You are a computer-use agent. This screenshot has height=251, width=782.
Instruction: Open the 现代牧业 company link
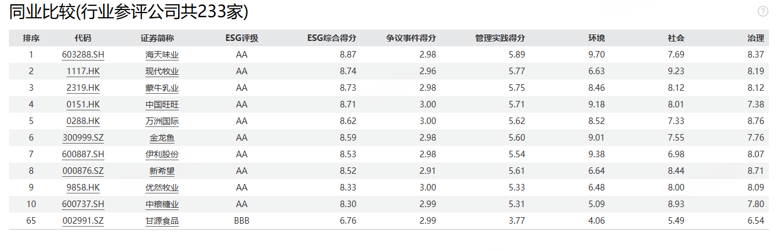click(162, 71)
